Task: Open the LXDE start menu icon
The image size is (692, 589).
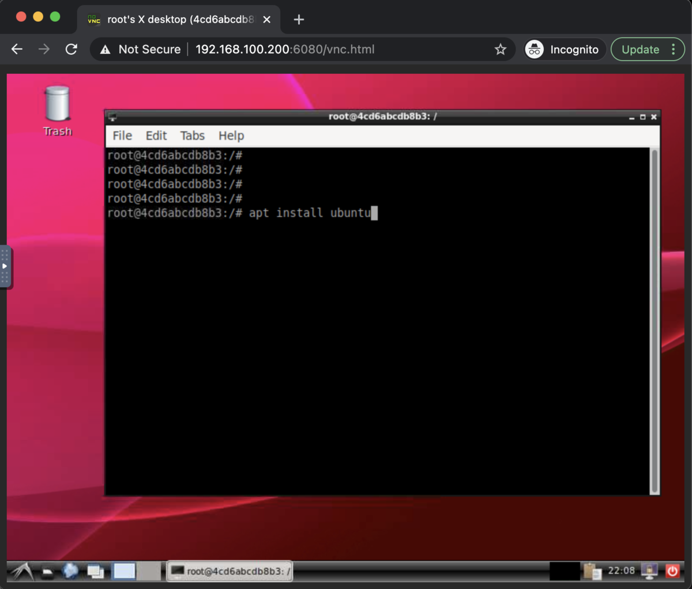Action: pos(22,571)
